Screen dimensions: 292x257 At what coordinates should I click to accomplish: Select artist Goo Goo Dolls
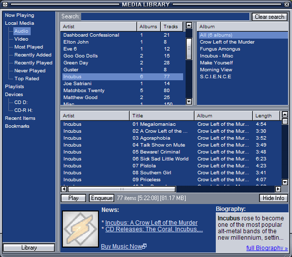123,56
